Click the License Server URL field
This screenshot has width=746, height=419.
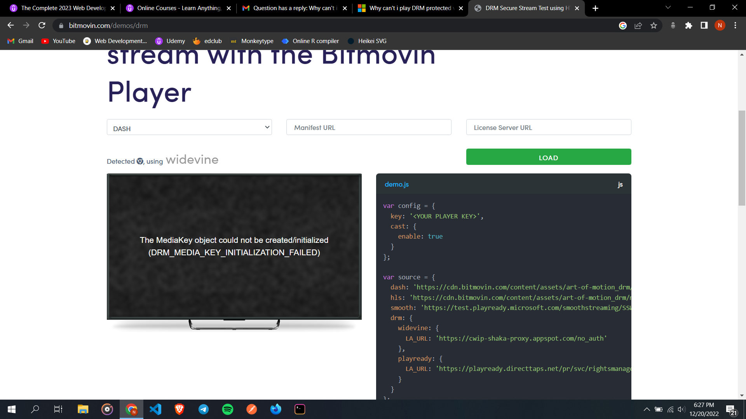pos(549,127)
